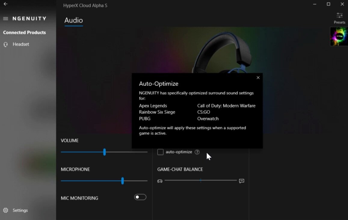
Task: Click the GAME-CHAT BALANCE label
Action: point(180,169)
